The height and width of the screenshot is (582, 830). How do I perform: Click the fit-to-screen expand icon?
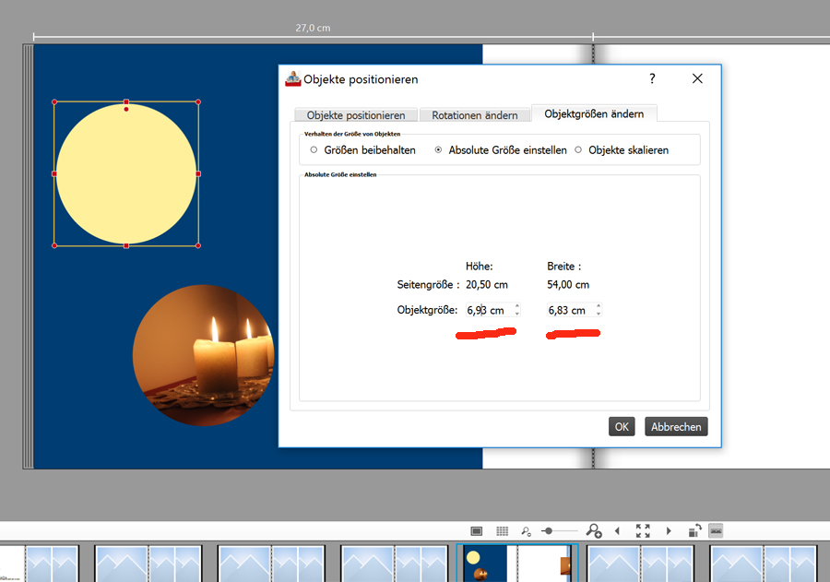coord(643,531)
